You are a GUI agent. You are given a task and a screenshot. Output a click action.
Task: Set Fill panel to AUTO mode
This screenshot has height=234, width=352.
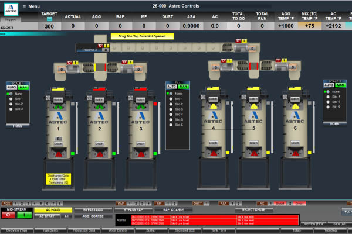[172, 87]
